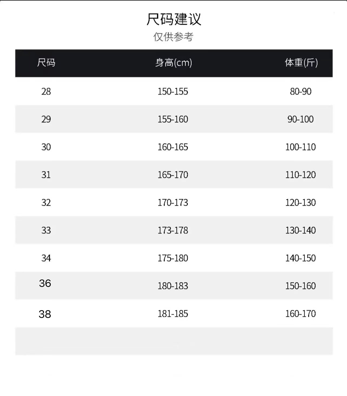This screenshot has height=396, width=347.
Task: Click size 34 in the table
Action: click(46, 258)
